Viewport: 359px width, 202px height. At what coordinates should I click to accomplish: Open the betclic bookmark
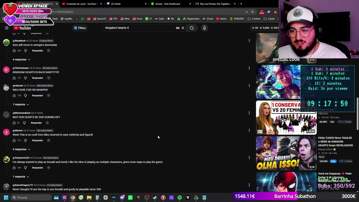point(221,19)
